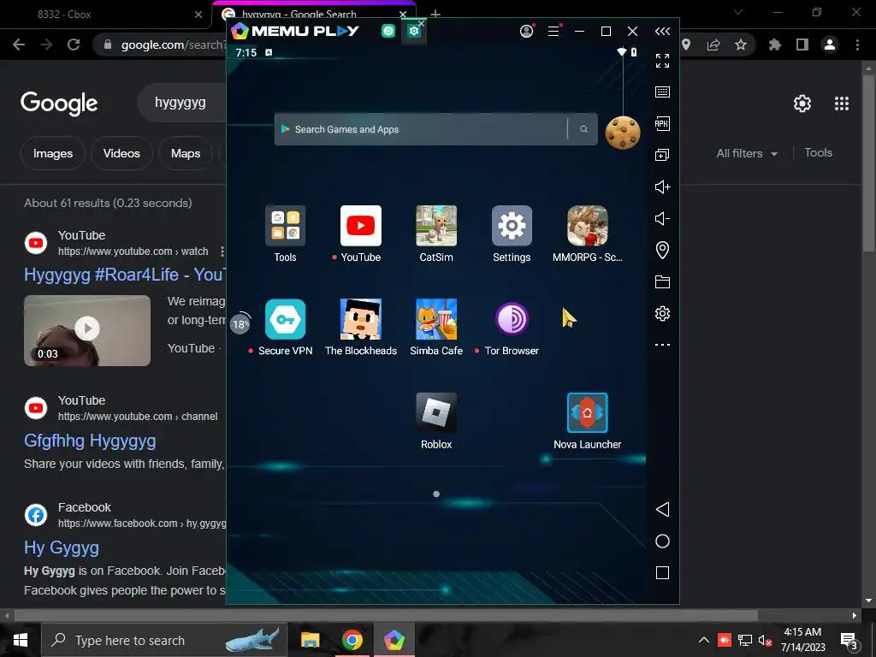The image size is (876, 657).
Task: Open the Google apps grid
Action: [842, 104]
